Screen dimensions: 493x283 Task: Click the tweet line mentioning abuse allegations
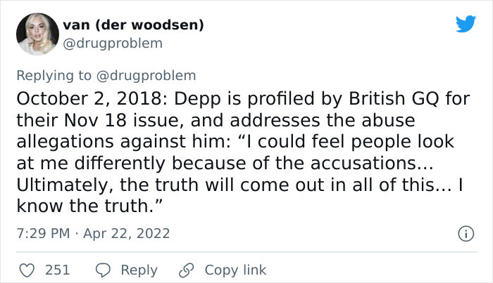pos(216,120)
